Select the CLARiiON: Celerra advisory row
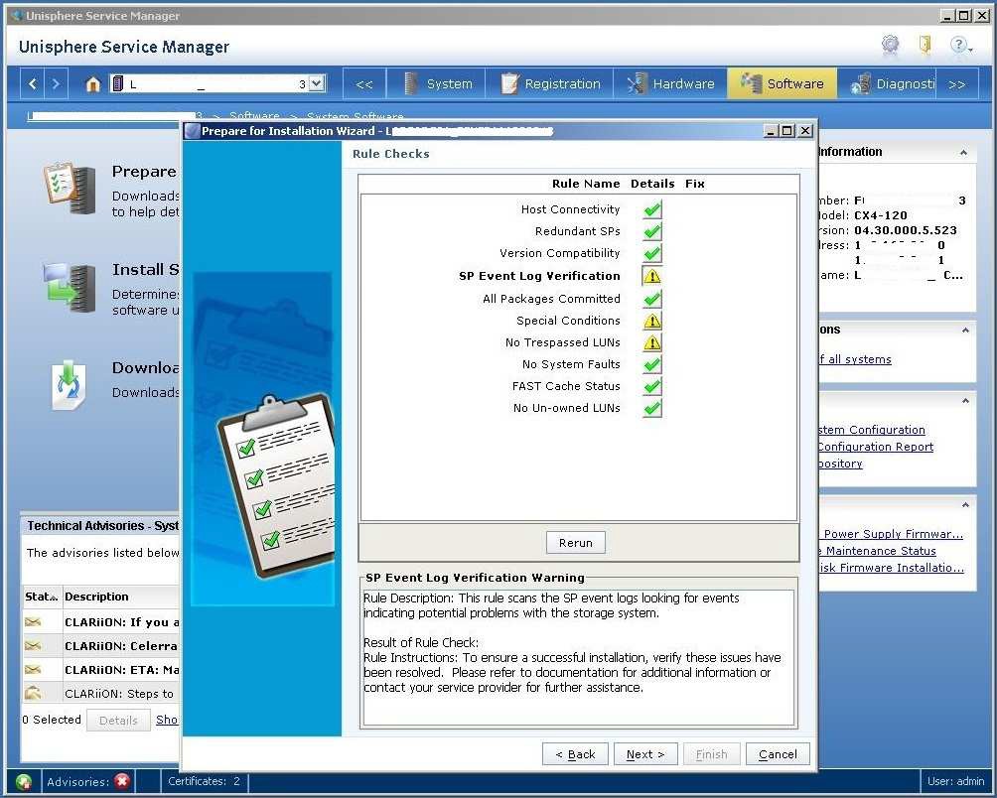Image resolution: width=997 pixels, height=798 pixels. (101, 646)
